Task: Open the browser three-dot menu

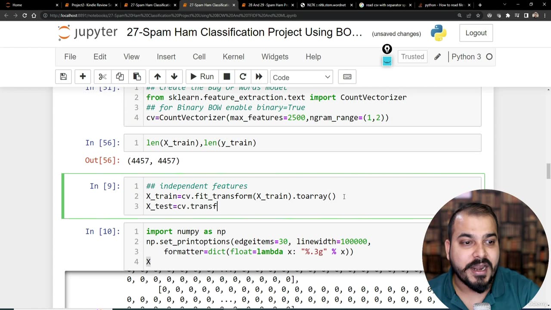Action: [x=545, y=15]
